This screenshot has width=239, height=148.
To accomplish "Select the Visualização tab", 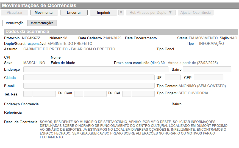I will [15, 23].
